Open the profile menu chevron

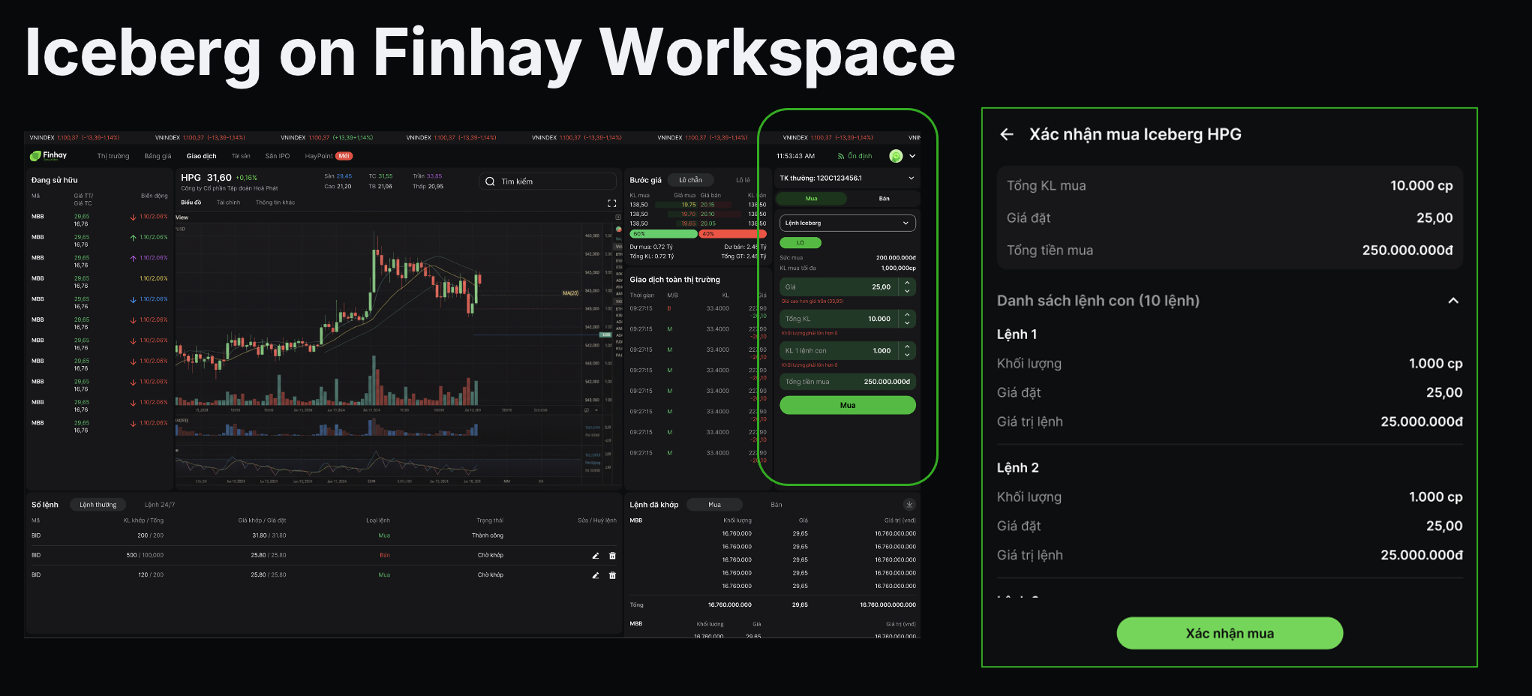pyautogui.click(x=912, y=156)
